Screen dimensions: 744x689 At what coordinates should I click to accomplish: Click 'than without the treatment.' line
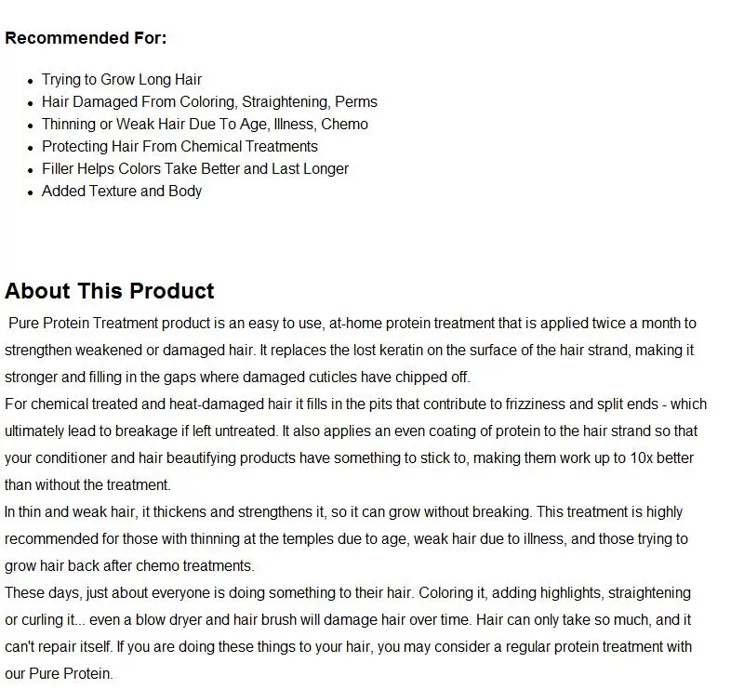pyautogui.click(x=87, y=485)
